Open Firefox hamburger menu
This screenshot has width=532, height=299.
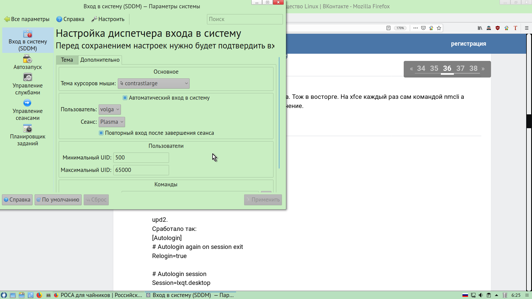click(527, 28)
